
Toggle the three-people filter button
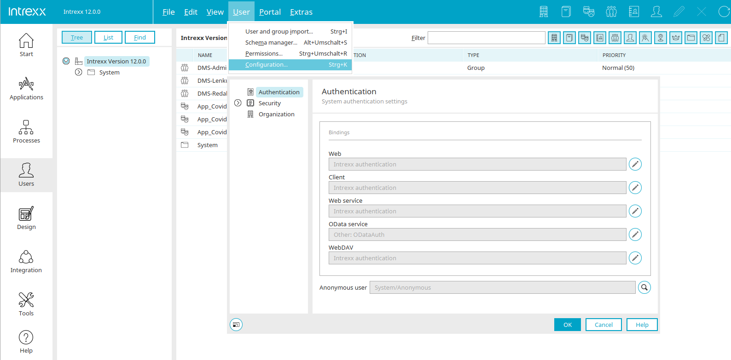pos(615,38)
